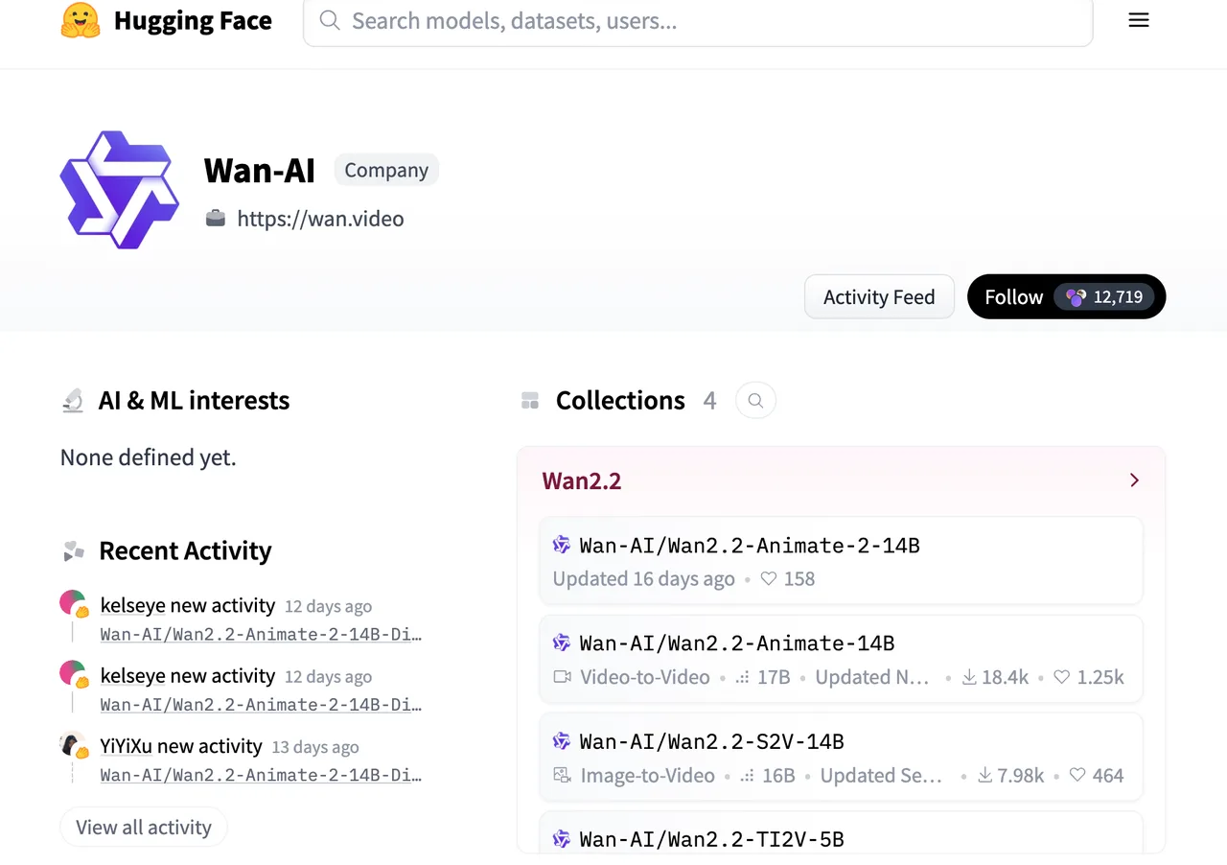The height and width of the screenshot is (865, 1227).
Task: Click the Recent Activity section icon
Action: 74,551
